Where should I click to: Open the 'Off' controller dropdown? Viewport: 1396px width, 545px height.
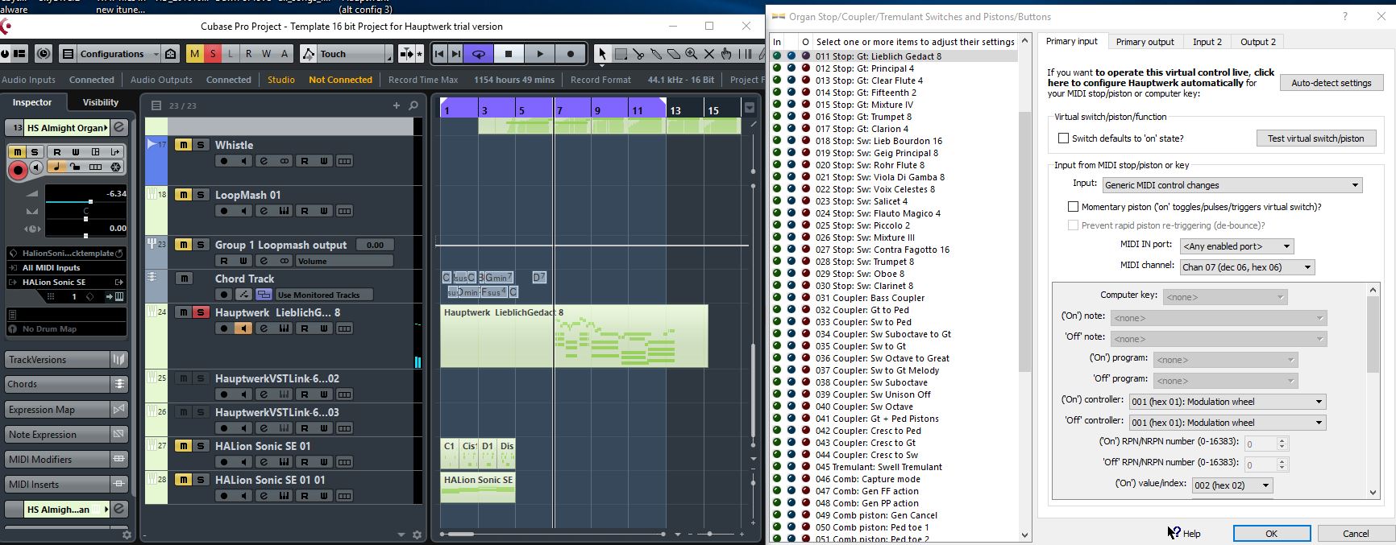pos(1227,423)
